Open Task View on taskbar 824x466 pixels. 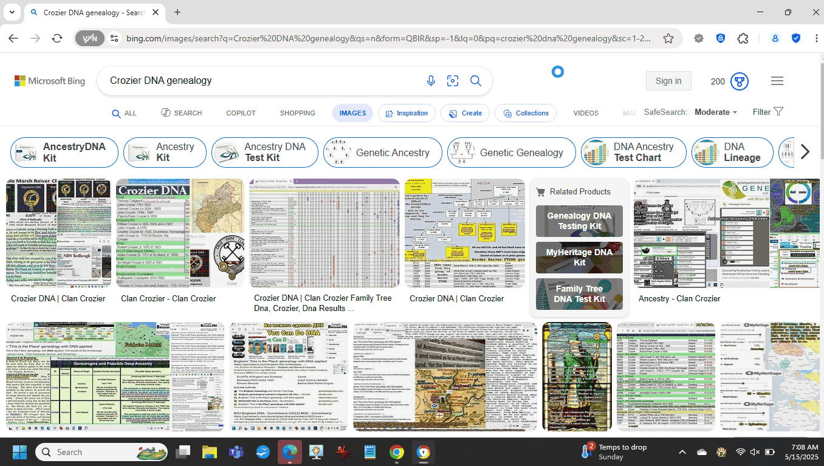[183, 452]
